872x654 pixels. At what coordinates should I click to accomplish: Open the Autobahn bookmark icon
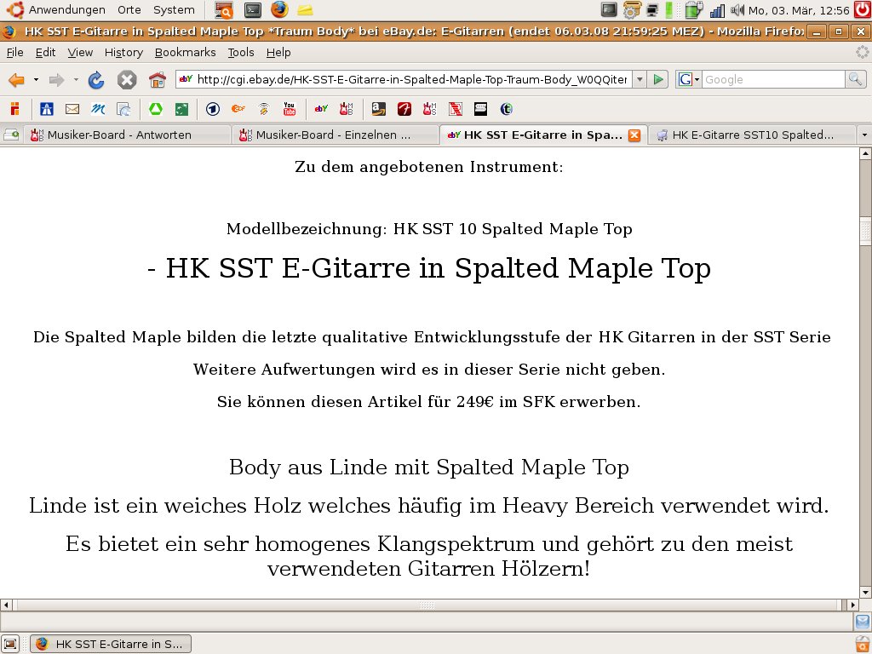47,109
